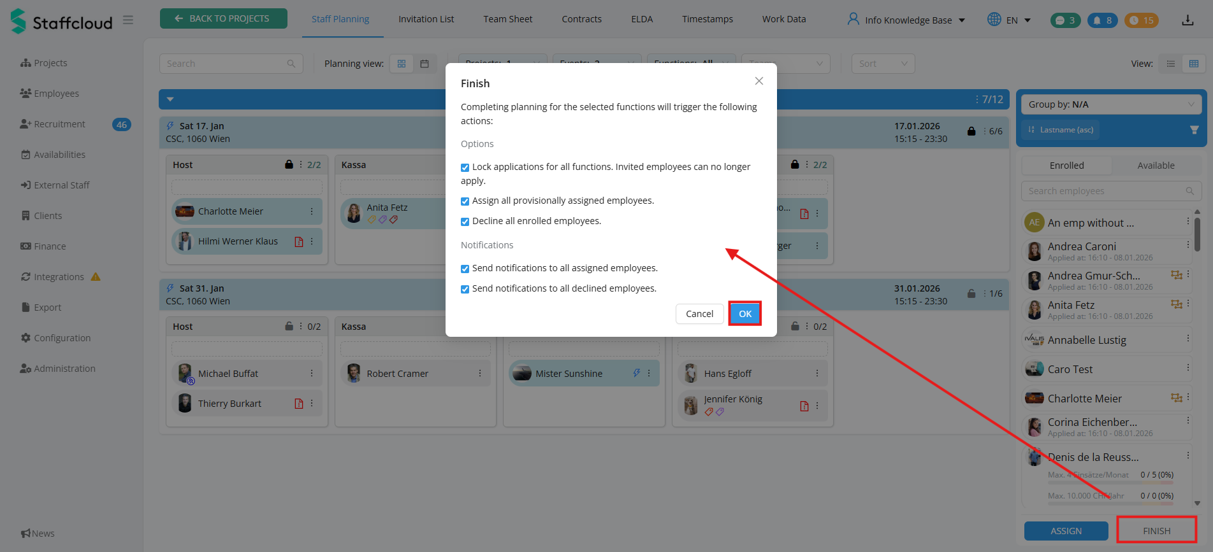Open the Group by N/A dropdown

(1111, 104)
